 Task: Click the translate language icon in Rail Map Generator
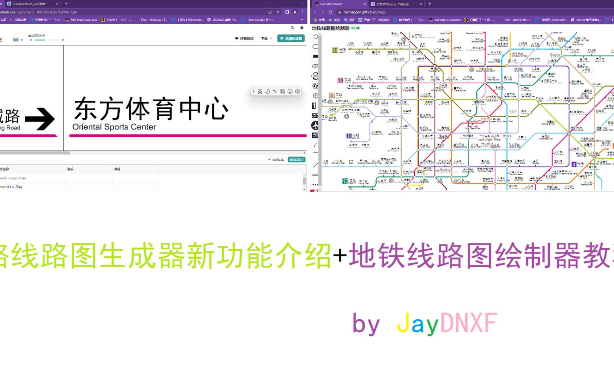coord(293,28)
